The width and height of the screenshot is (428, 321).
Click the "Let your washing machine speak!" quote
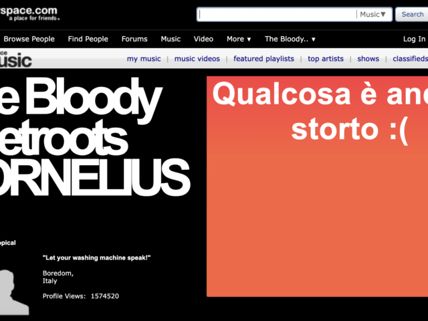pyautogui.click(x=96, y=257)
